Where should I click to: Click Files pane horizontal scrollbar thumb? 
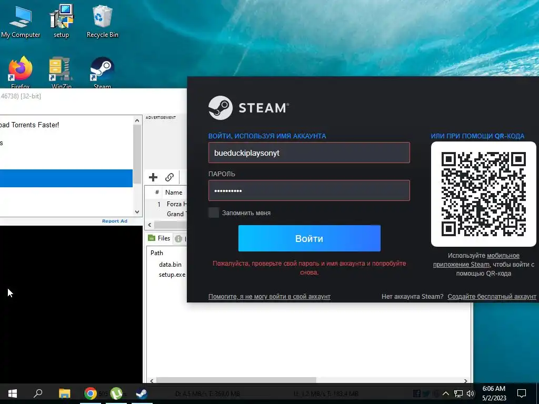[x=236, y=380]
